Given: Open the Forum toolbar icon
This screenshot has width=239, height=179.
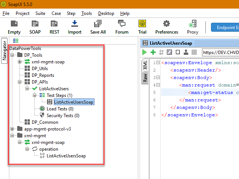Looking at the screenshot, I should [x=122, y=26].
